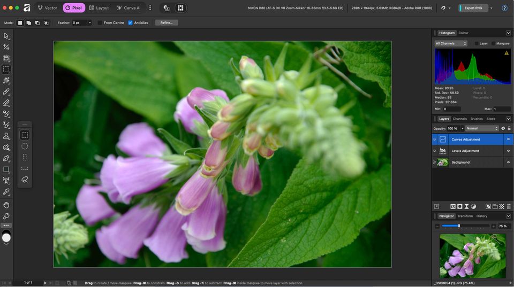514x287 pixels.
Task: Open the All Channels histogram dropdown
Action: tap(451, 43)
